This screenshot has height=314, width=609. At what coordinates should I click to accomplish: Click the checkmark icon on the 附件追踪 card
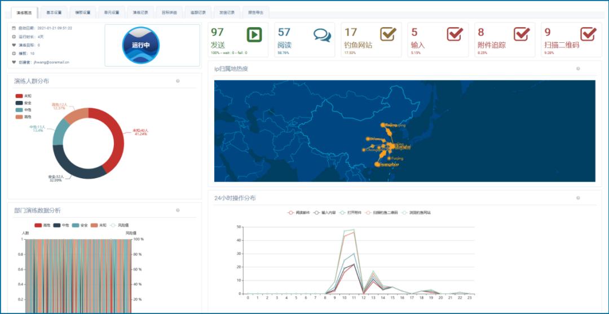coord(522,34)
